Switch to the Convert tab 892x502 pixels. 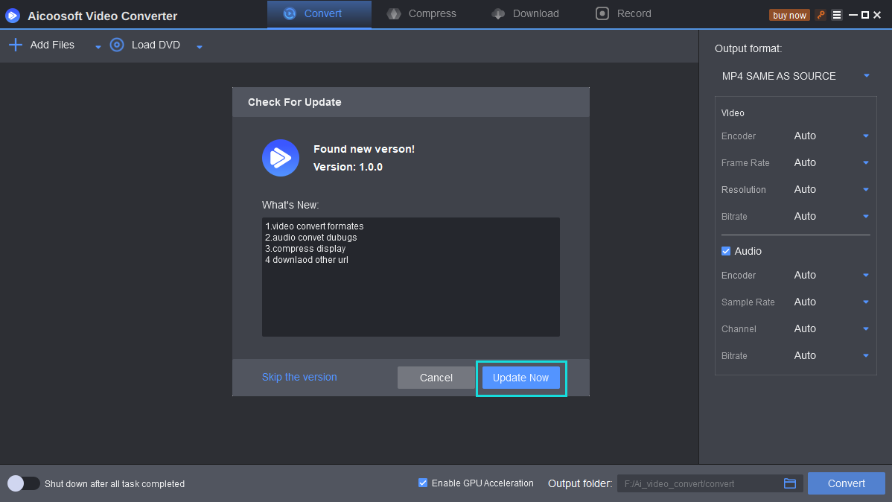click(x=319, y=14)
